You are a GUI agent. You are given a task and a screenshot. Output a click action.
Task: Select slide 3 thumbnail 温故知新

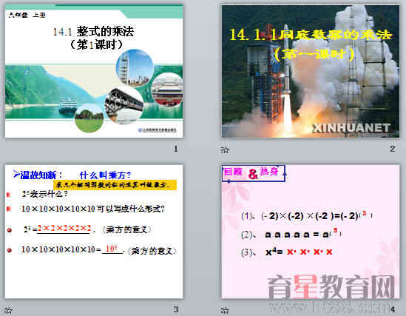(94, 232)
